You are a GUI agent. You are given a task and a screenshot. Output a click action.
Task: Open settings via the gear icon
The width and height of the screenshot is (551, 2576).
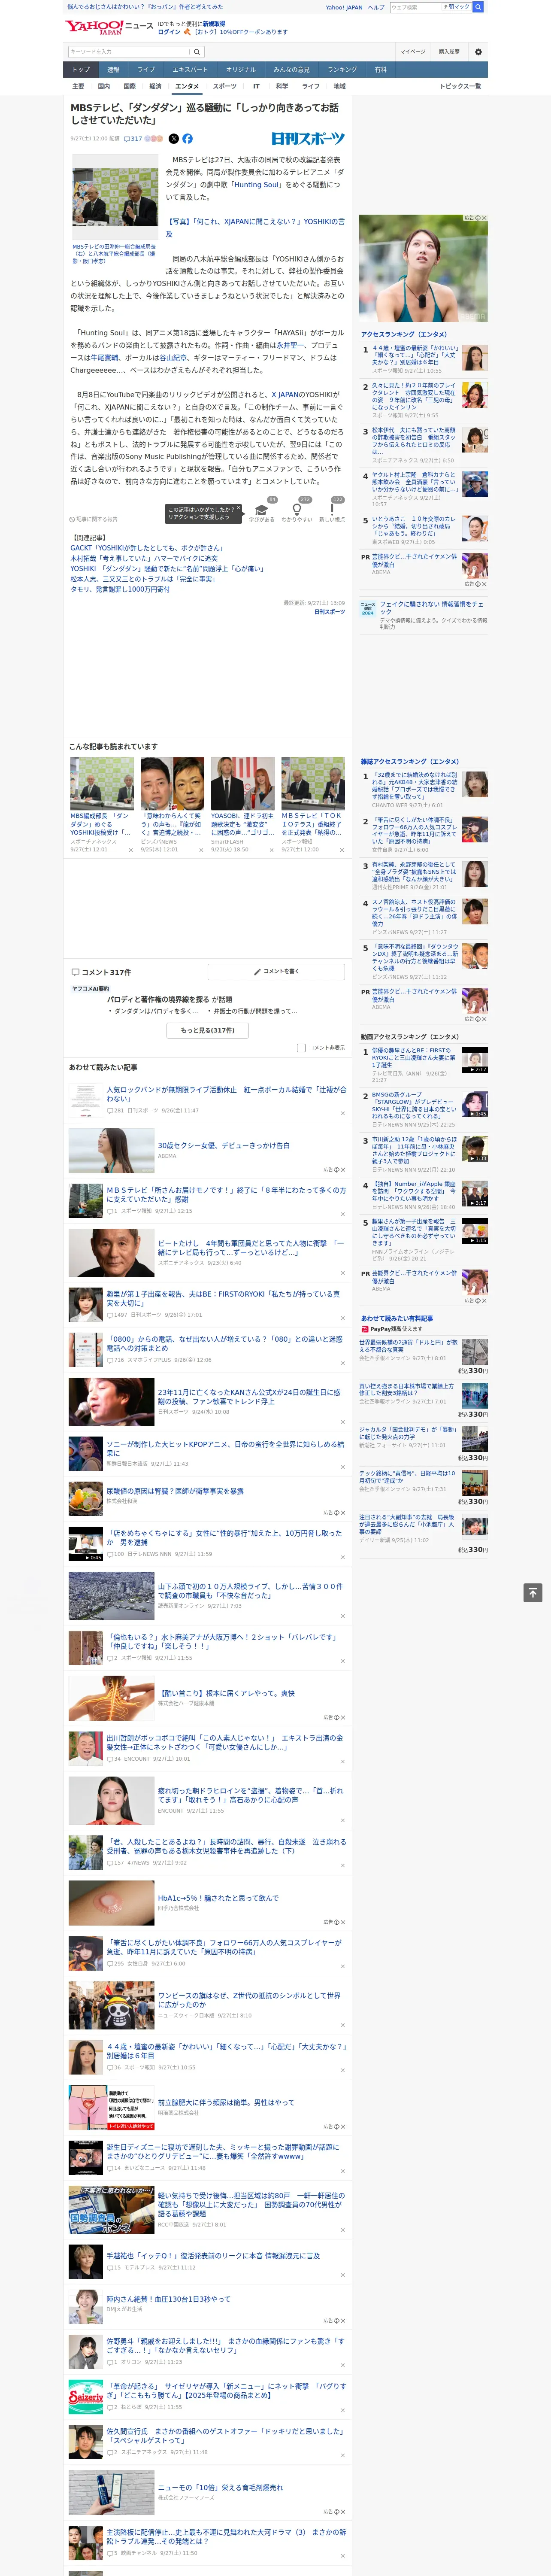pos(478,52)
